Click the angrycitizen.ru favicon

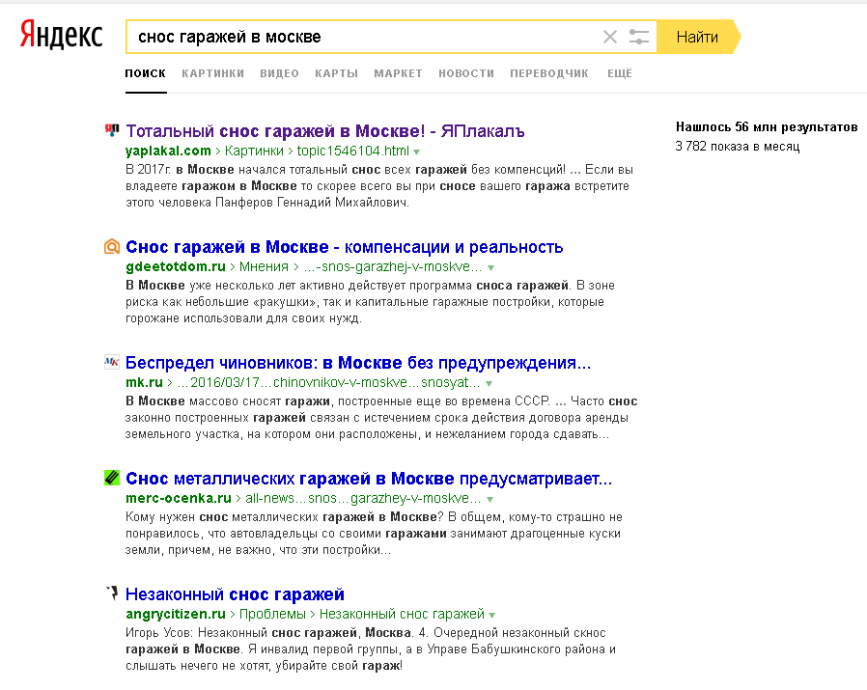pyautogui.click(x=112, y=593)
